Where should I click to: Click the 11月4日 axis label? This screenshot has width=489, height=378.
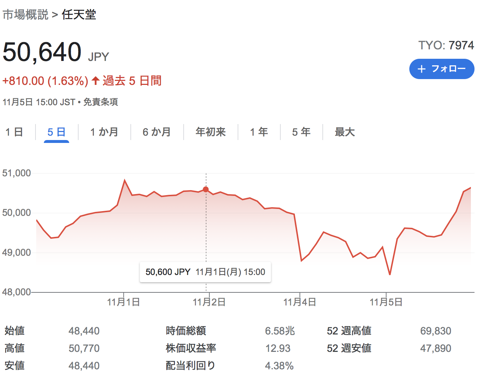[300, 302]
